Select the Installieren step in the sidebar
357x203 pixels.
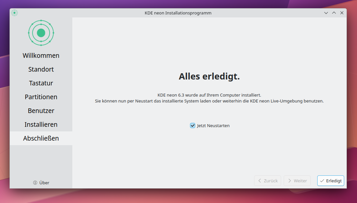coord(41,124)
